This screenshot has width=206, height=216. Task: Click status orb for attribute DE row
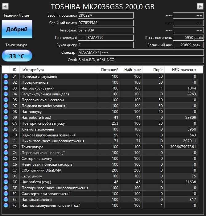6,182
